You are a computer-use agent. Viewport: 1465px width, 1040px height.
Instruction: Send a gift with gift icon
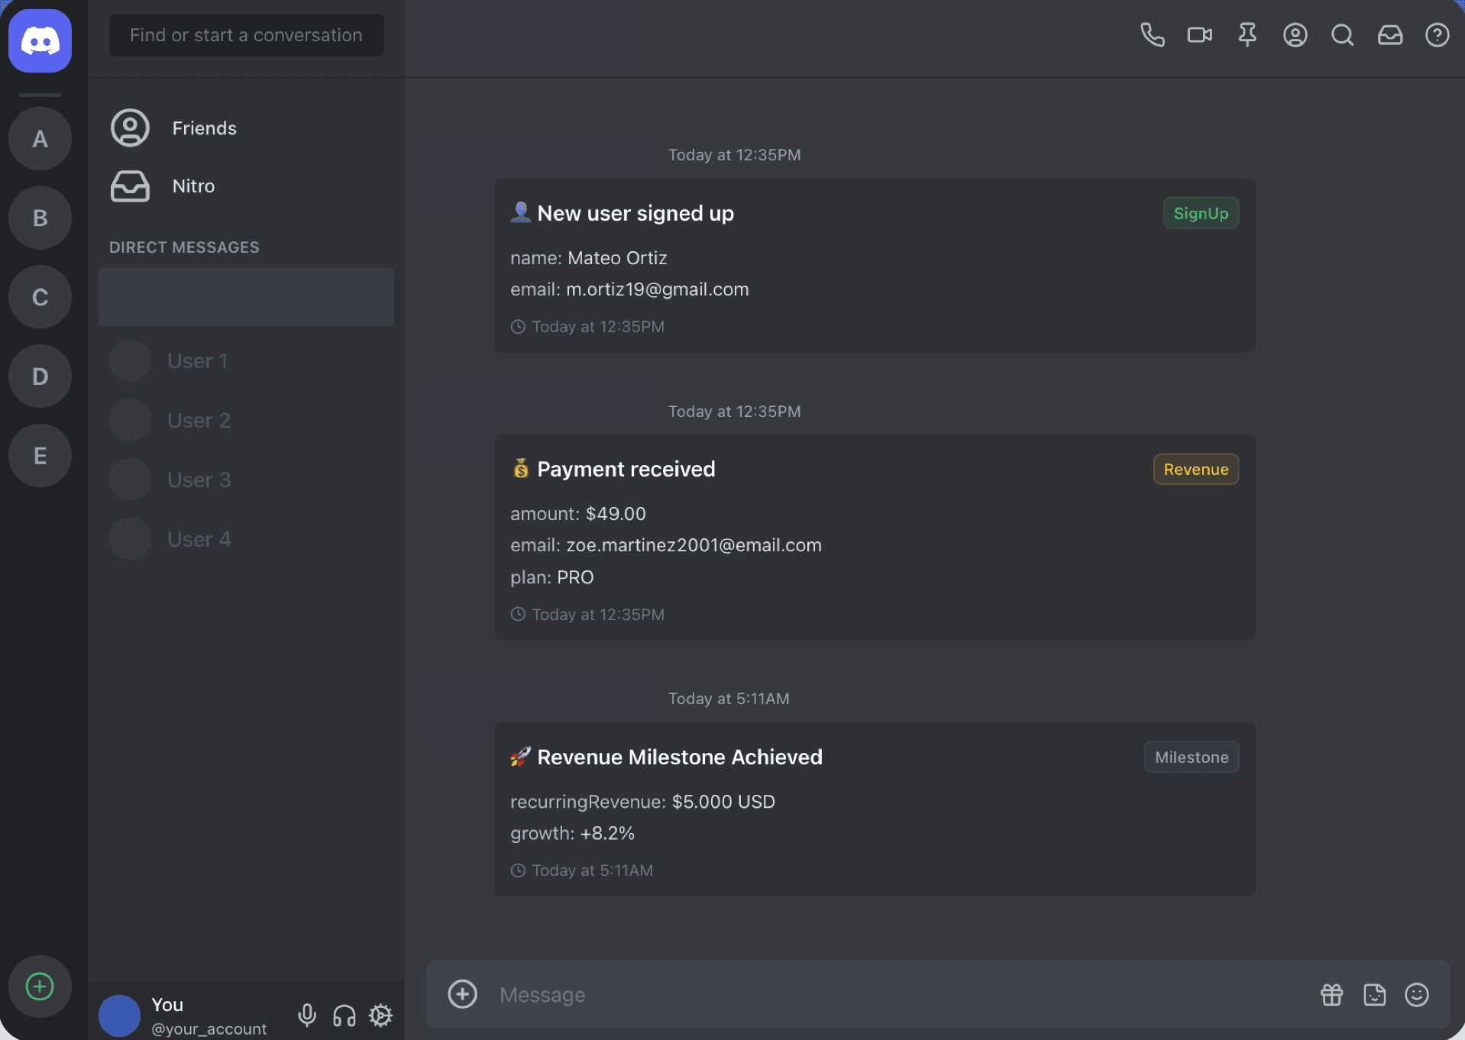[1331, 994]
